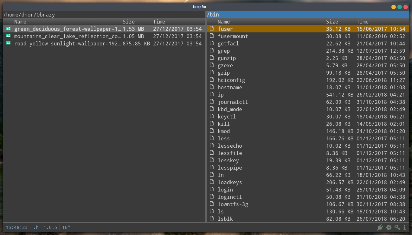Click image icon of mountains_clear_lake_reflection file
Image resolution: width=412 pixels, height=235 pixels.
pos(8,36)
